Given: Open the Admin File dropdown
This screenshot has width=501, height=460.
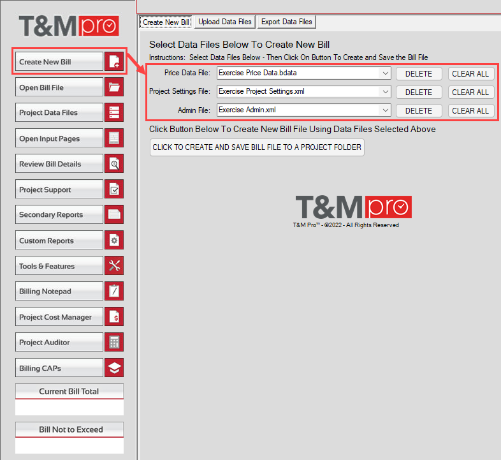Looking at the screenshot, I should 386,110.
